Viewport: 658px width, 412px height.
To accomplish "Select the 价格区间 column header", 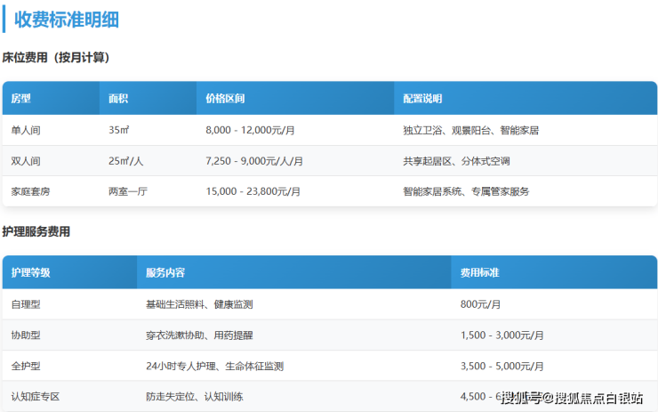I will [225, 99].
